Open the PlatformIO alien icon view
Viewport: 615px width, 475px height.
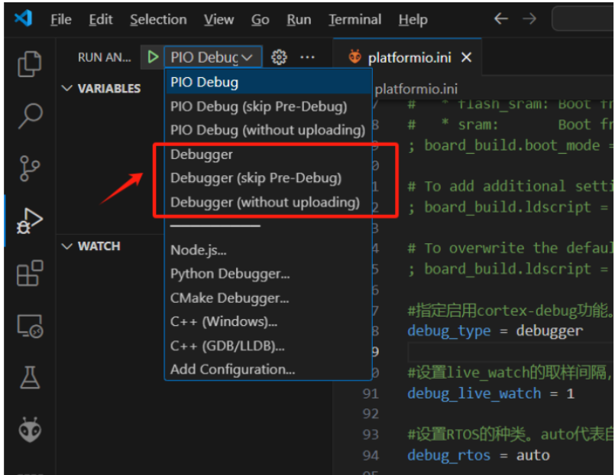[30, 430]
